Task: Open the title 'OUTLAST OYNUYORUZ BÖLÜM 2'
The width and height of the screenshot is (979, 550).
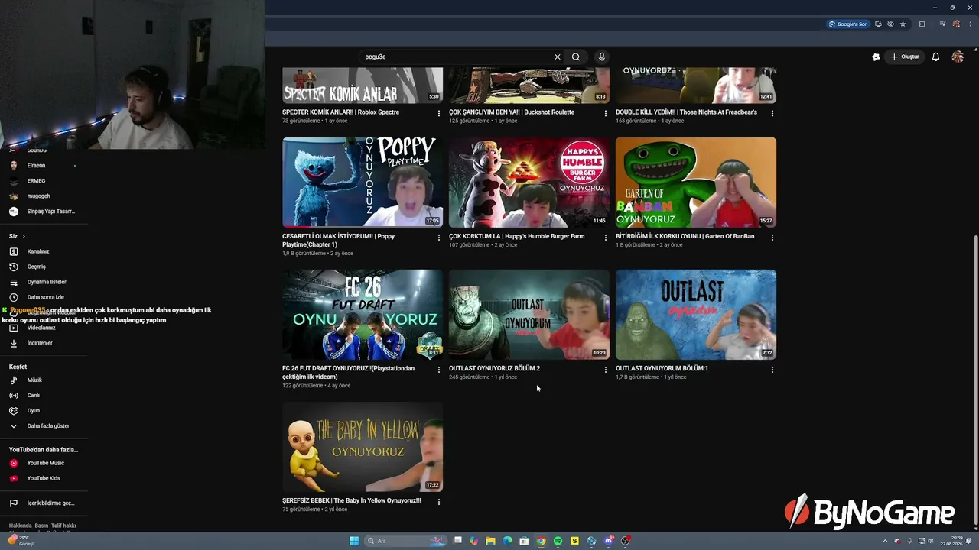Action: [494, 368]
